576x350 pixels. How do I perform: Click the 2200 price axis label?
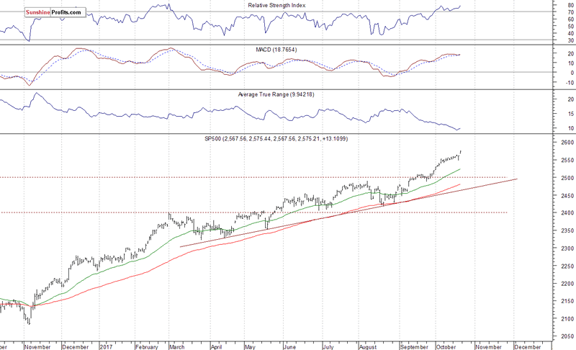tap(567, 284)
